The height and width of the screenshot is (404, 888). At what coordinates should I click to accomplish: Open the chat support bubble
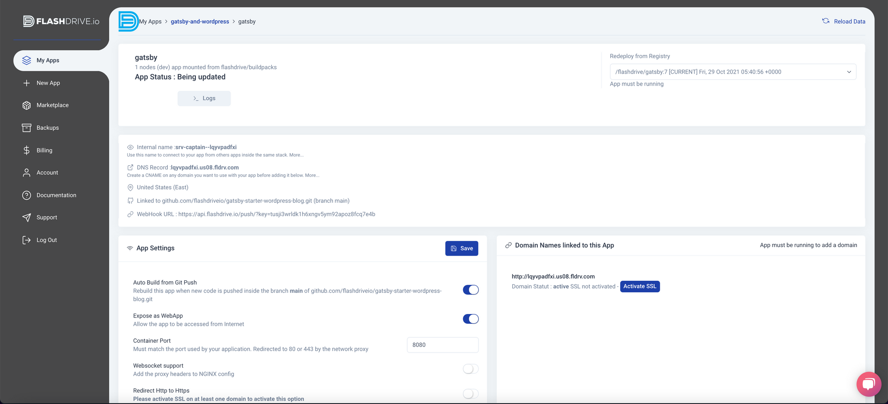point(868,384)
